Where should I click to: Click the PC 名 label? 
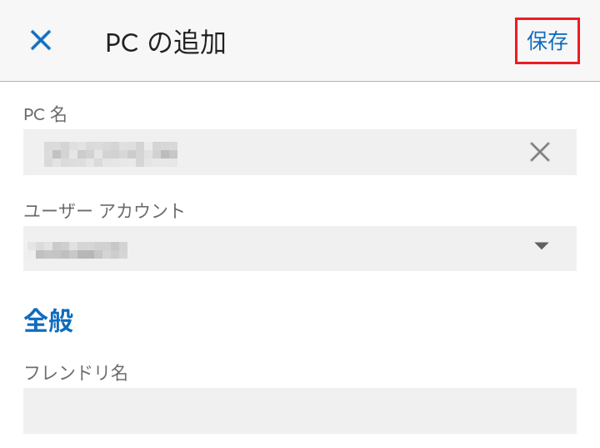coord(45,114)
